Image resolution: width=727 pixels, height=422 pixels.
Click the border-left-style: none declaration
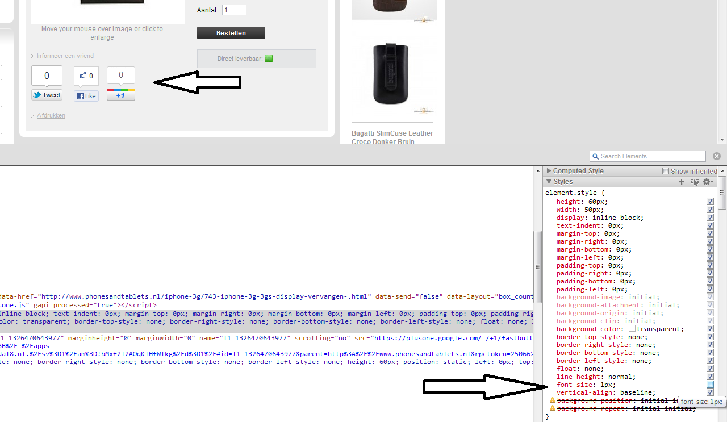click(604, 361)
